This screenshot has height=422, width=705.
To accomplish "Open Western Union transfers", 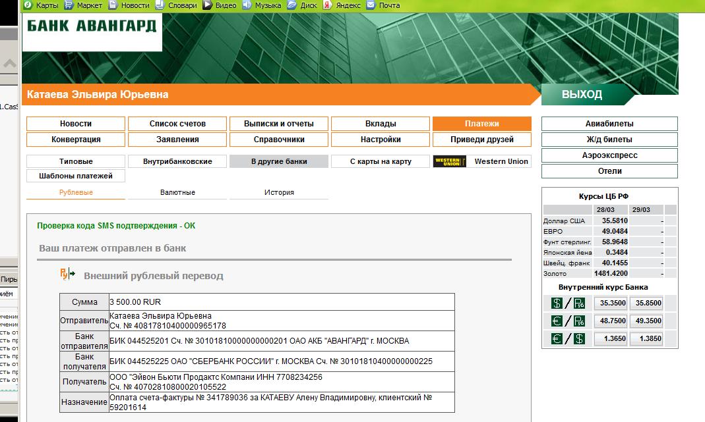I will [x=501, y=161].
